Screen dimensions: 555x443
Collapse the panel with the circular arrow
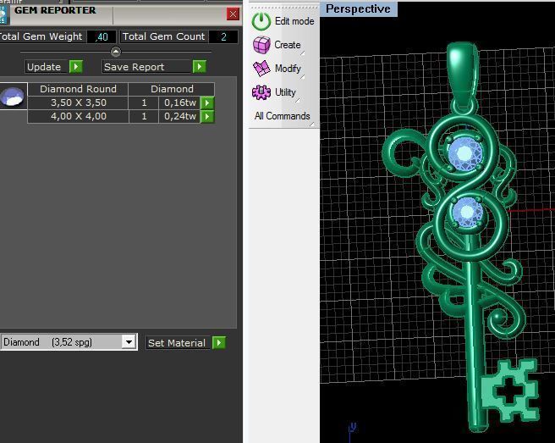click(x=116, y=52)
